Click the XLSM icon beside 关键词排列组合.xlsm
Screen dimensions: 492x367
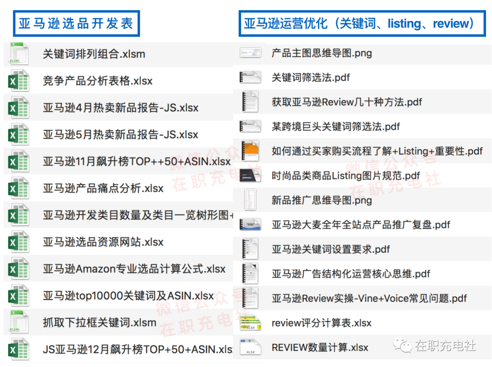pos(19,54)
